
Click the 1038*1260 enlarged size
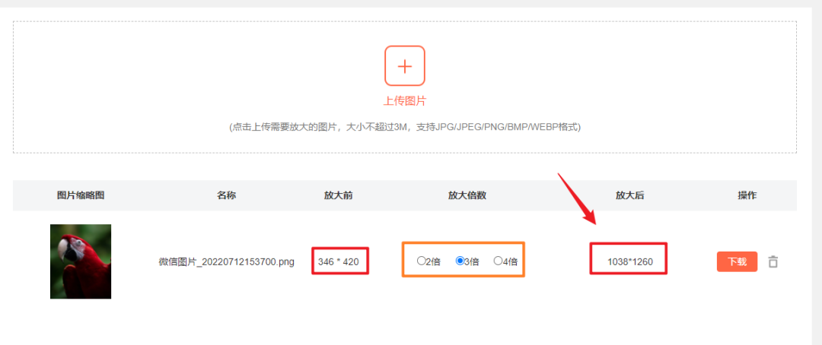tap(630, 261)
